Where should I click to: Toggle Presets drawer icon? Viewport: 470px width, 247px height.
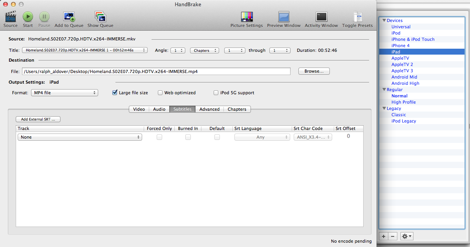tap(357, 17)
